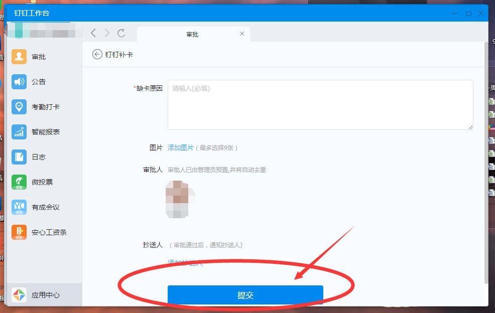
Task: Navigate forward using the right chevron arrow
Action: [x=106, y=33]
